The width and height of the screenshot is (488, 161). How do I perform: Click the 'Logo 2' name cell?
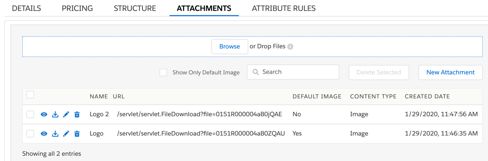[x=99, y=115]
